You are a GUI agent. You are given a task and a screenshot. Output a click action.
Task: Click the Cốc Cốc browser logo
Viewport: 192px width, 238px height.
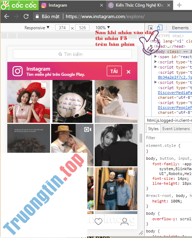(x=19, y=5)
